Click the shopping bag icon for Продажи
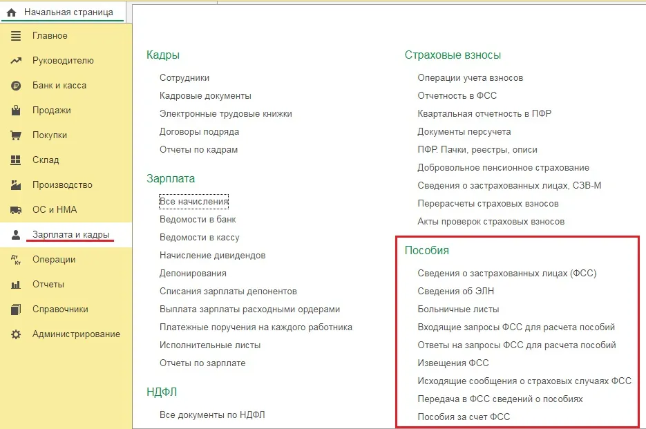The image size is (646, 429). tap(16, 111)
